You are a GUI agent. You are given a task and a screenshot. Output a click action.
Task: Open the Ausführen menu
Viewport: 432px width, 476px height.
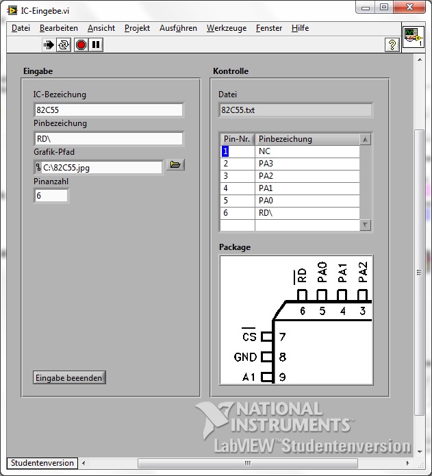[178, 28]
